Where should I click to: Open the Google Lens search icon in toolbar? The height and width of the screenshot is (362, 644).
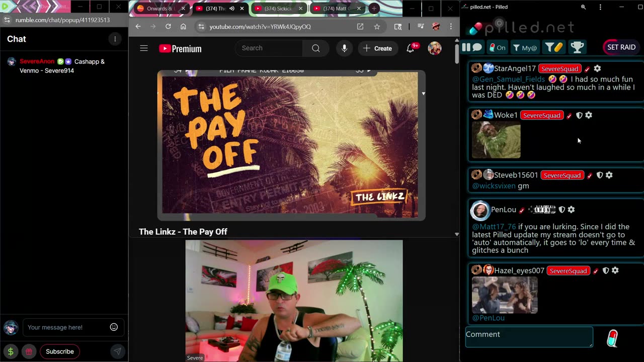pos(398,27)
